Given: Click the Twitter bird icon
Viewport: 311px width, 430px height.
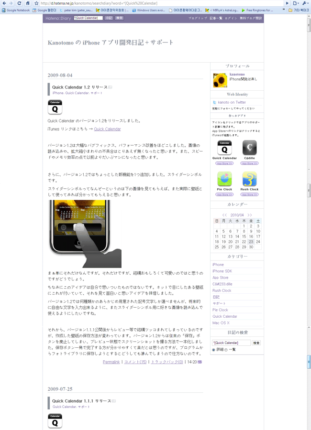Looking at the screenshot, I should (214, 102).
